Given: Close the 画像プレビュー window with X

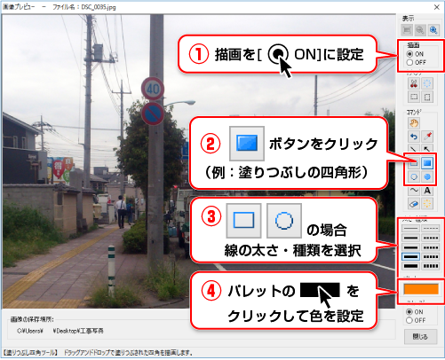Looking at the screenshot, I should (437, 7).
